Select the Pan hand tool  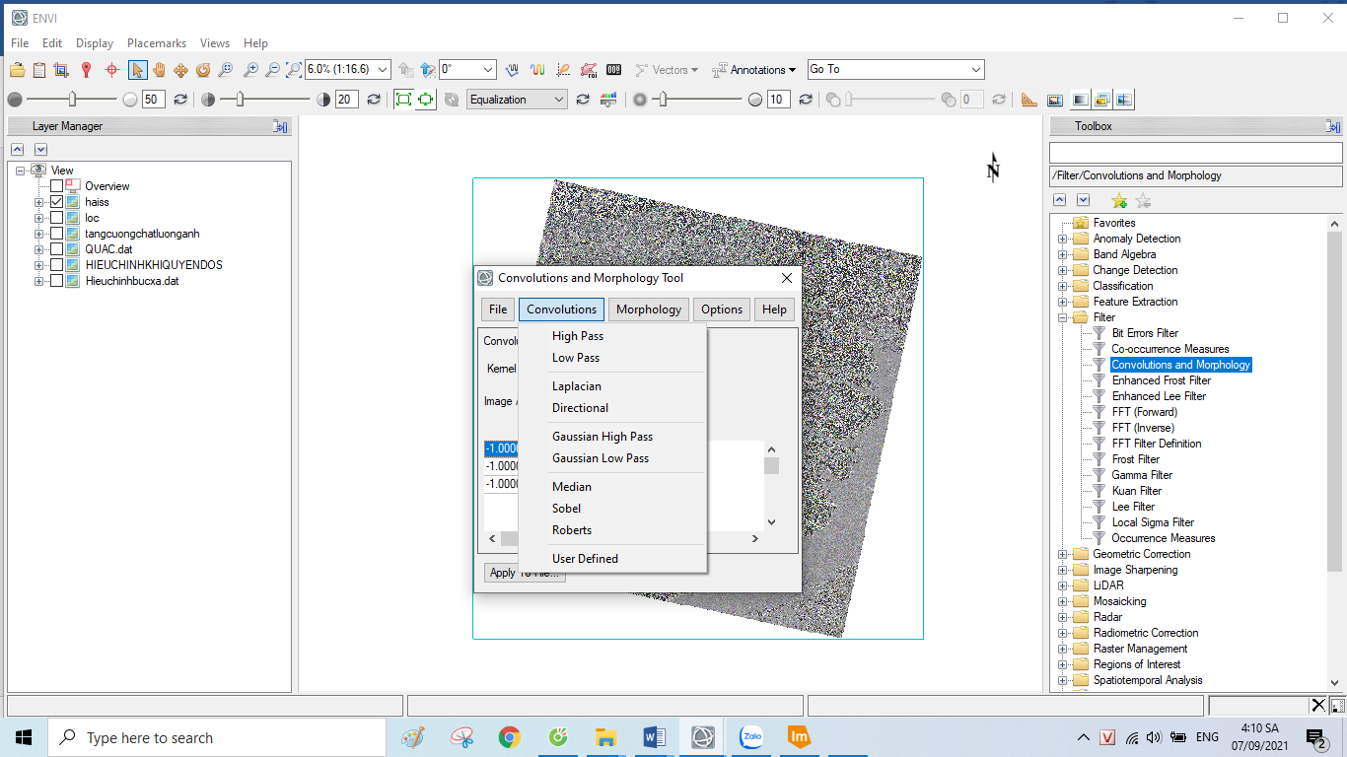(159, 70)
